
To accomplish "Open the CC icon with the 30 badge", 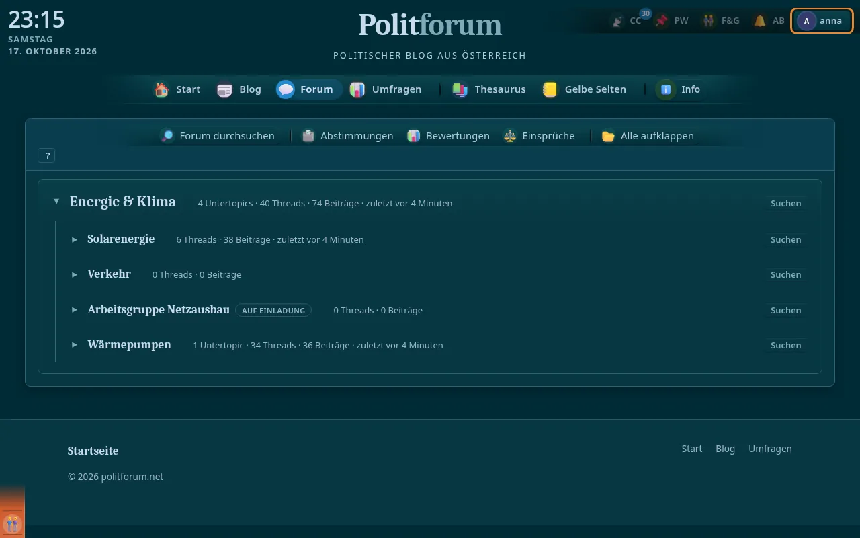I will tap(618, 21).
